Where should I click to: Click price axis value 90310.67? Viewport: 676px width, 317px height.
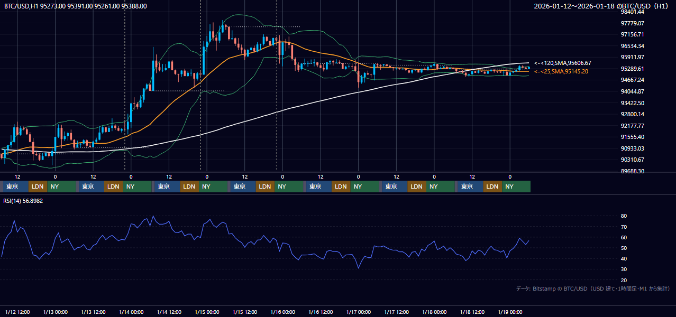point(632,160)
